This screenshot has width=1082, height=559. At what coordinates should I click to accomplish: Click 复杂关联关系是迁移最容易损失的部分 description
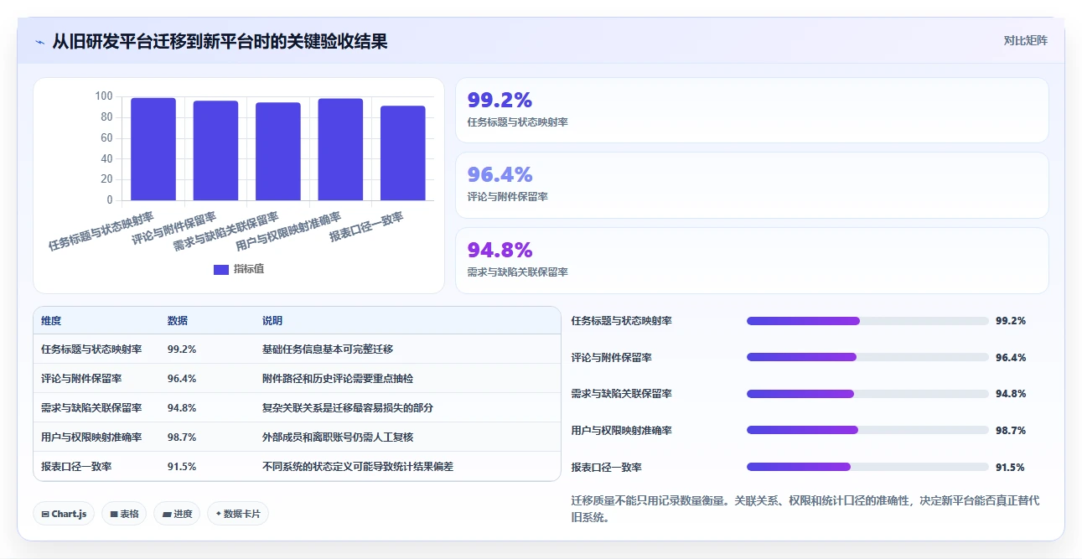pos(348,407)
